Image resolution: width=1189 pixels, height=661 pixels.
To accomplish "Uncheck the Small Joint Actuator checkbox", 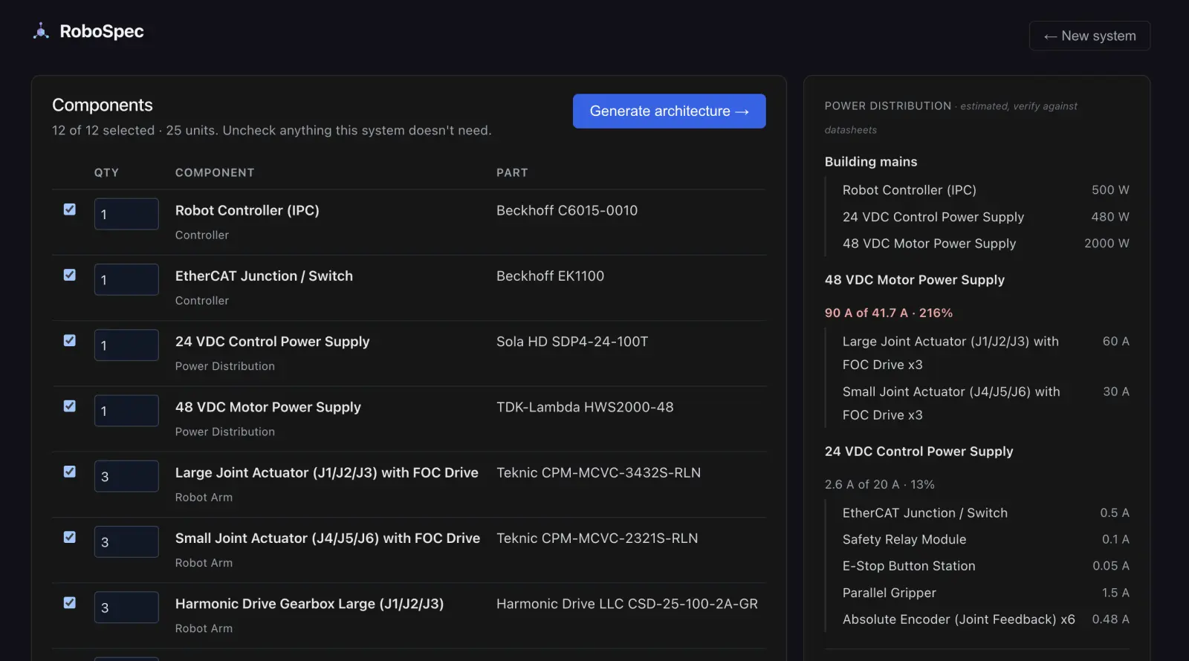I will 70,537.
